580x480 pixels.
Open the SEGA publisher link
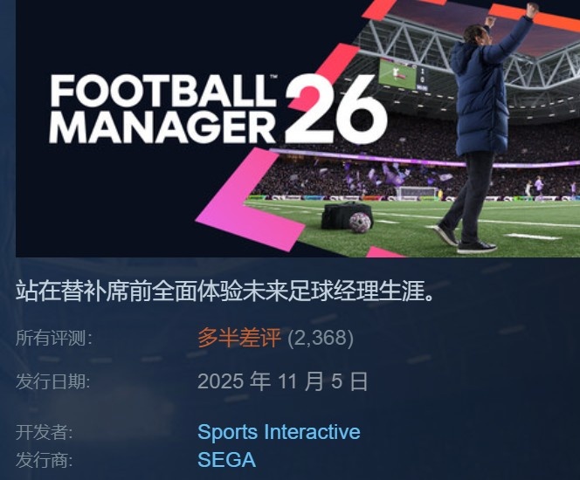tap(226, 460)
